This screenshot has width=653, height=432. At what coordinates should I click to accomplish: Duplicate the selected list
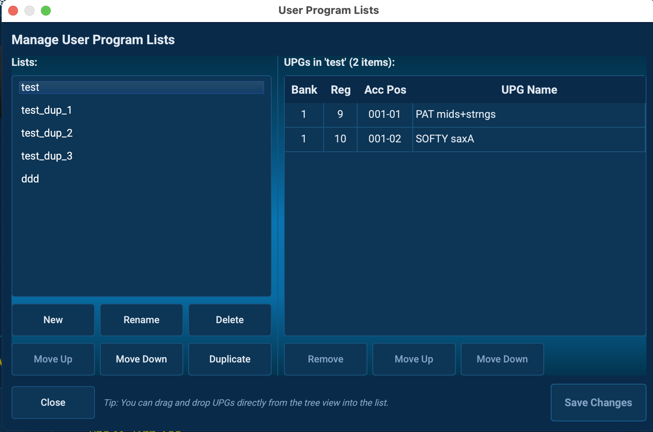click(230, 359)
